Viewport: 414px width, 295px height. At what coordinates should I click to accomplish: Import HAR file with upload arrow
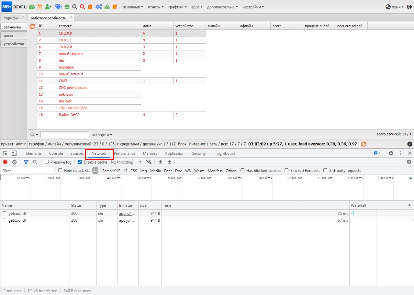(x=160, y=162)
